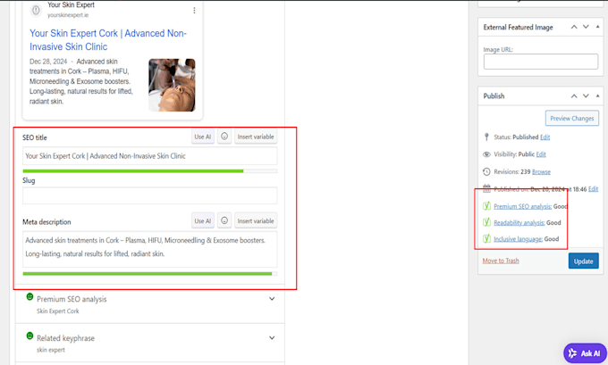
Task: Click Yoast icon beside Premium SEO analysis
Action: click(x=486, y=206)
